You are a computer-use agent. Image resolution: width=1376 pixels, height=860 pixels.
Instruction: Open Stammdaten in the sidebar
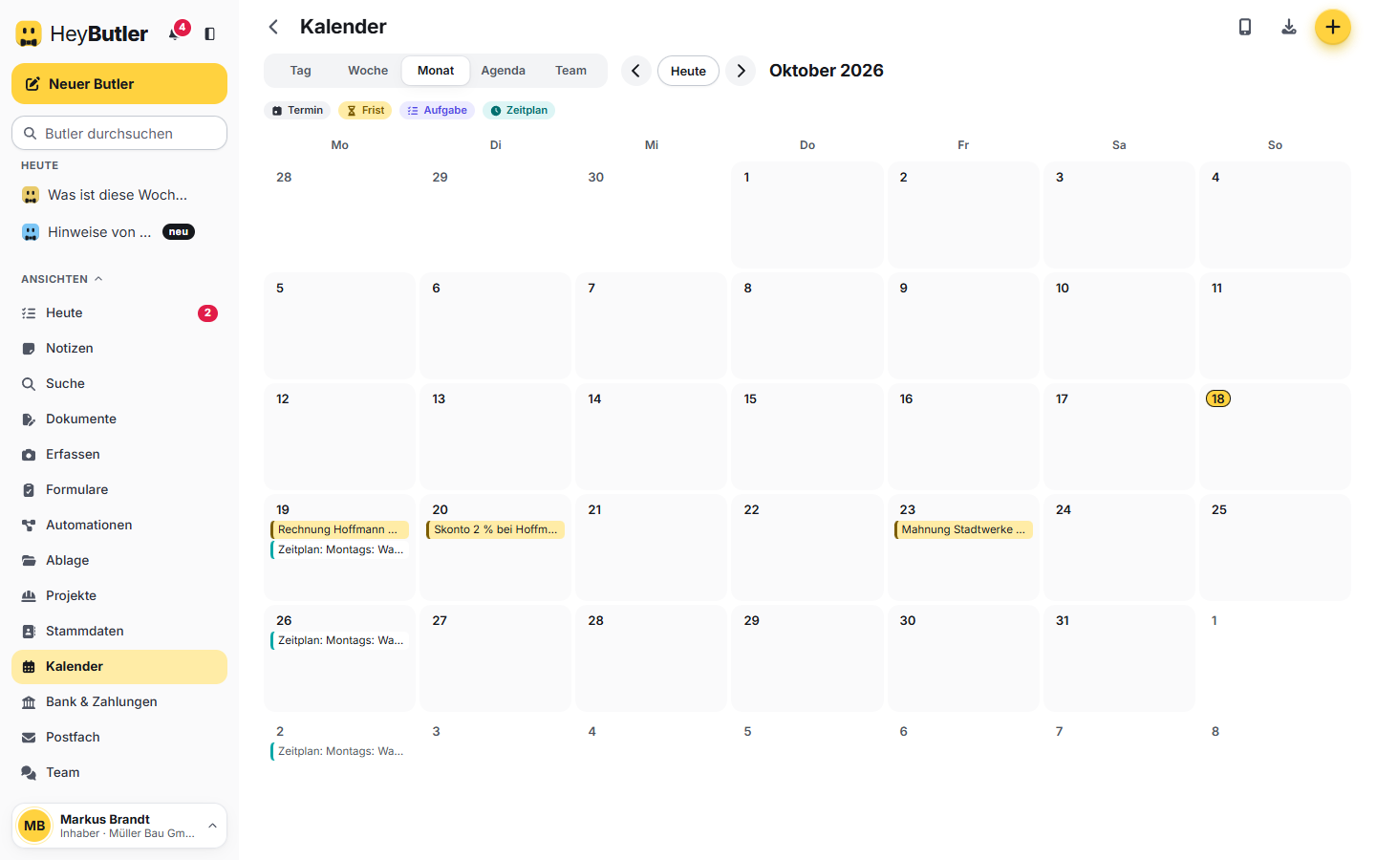pyautogui.click(x=119, y=632)
